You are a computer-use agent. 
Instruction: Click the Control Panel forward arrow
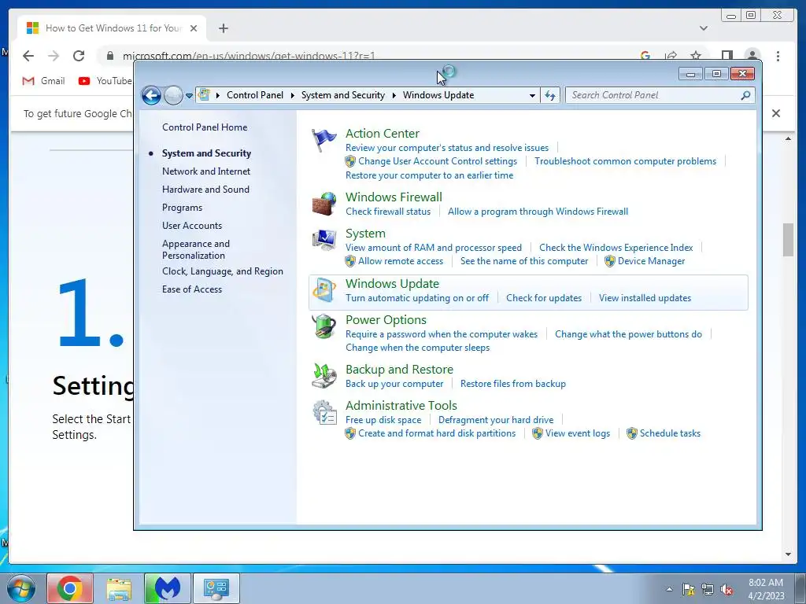pyautogui.click(x=173, y=95)
